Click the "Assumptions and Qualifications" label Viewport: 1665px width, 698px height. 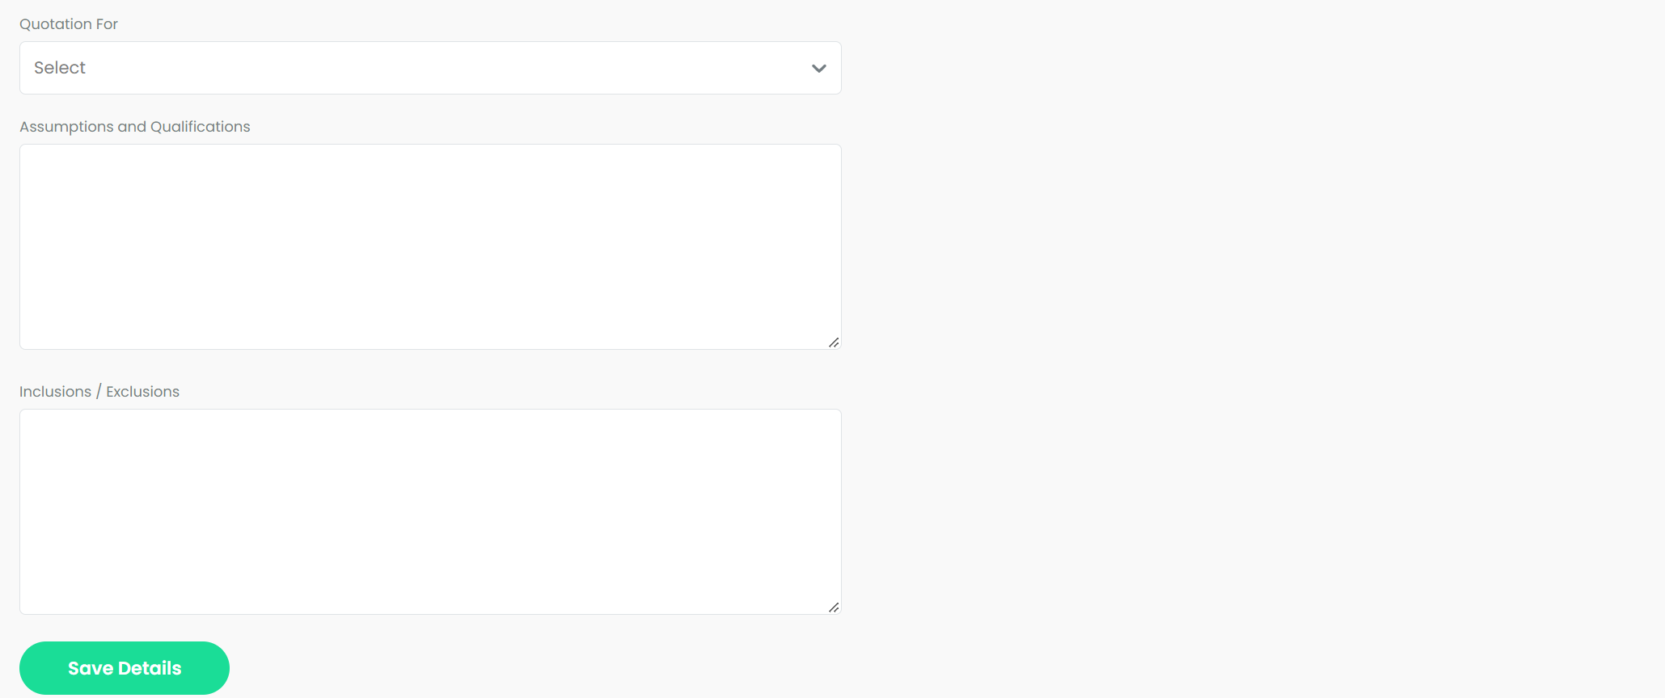135,127
